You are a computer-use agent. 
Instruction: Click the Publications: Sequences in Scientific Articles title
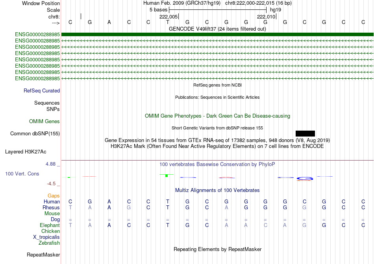click(217, 97)
